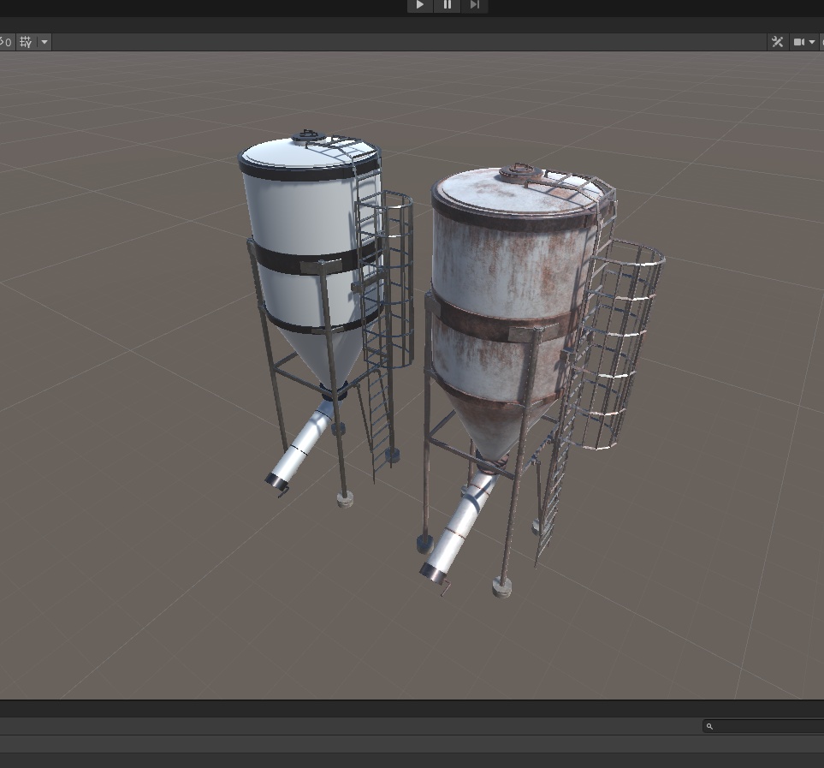Image resolution: width=824 pixels, height=768 pixels.
Task: Open the dropdown next to the wrench toolbar
Action: coord(811,41)
